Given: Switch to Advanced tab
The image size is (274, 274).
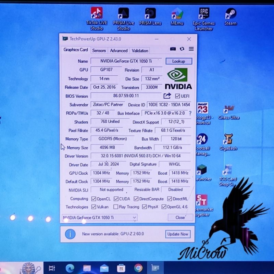Looking at the screenshot, I should pos(119,51).
